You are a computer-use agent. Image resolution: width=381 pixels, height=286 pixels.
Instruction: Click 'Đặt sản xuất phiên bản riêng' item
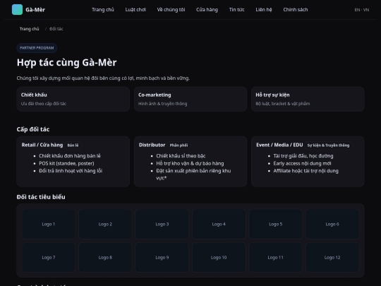pyautogui.click(x=193, y=174)
